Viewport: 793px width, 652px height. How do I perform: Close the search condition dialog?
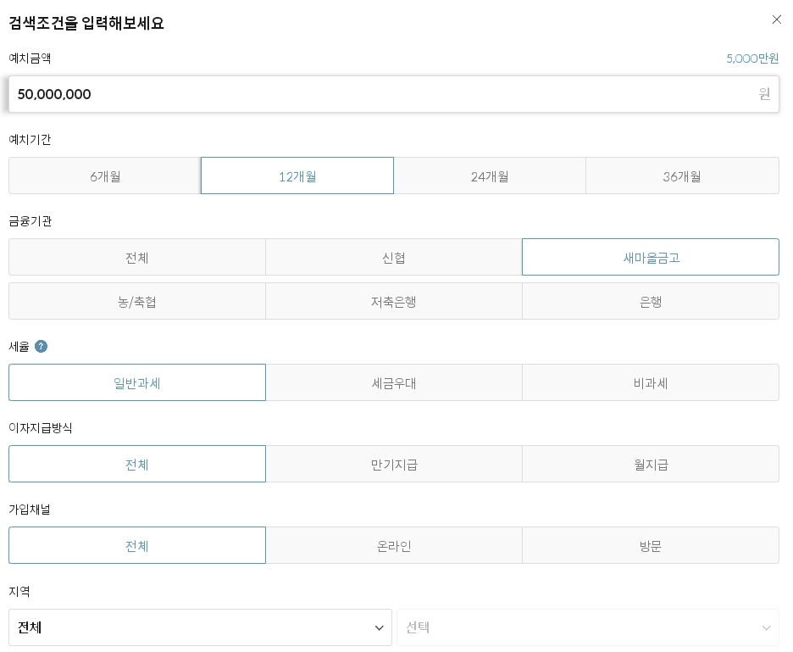click(x=776, y=20)
